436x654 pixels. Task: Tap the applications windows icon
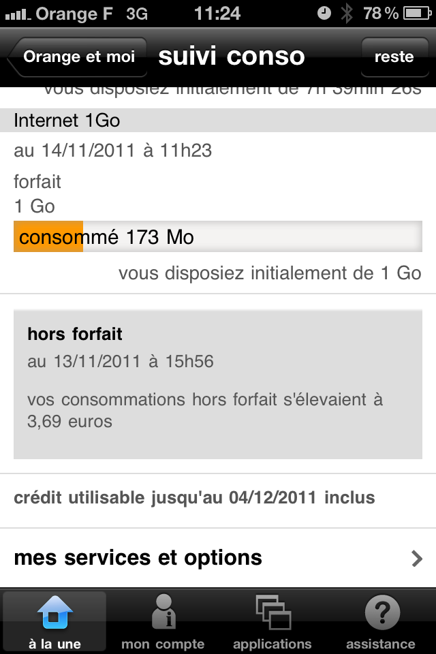(272, 611)
